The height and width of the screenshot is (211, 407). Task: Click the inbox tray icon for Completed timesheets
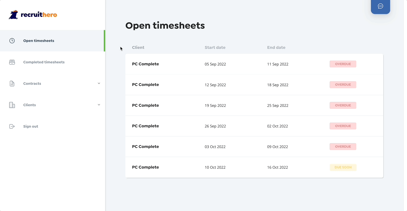pos(12,62)
